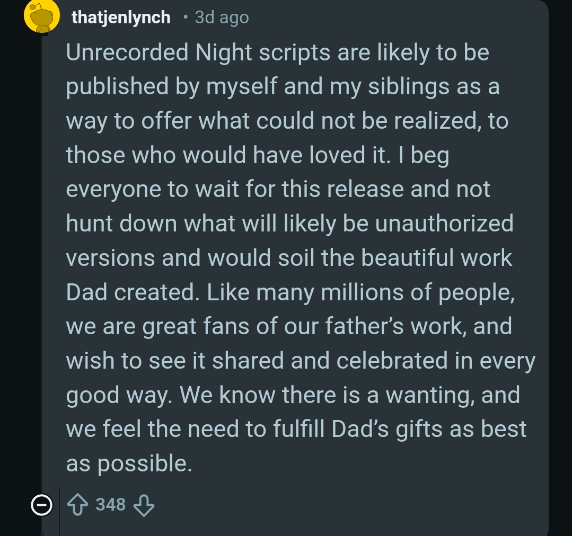Click the vertical thread line below the avatar
572x536 pixels.
click(x=42, y=265)
